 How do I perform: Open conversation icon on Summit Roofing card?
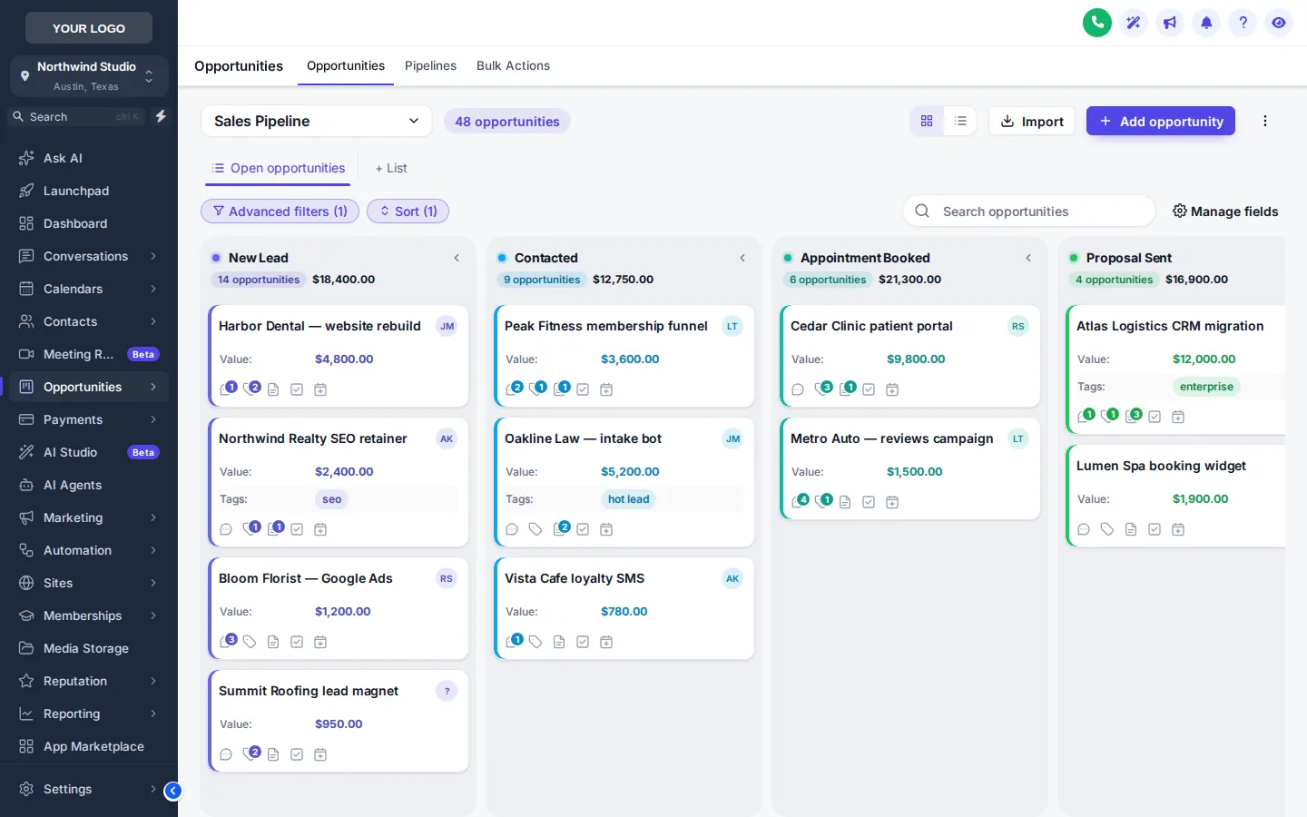226,754
